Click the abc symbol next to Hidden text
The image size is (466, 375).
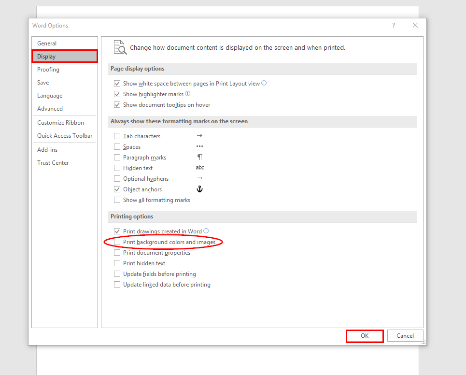pos(199,168)
